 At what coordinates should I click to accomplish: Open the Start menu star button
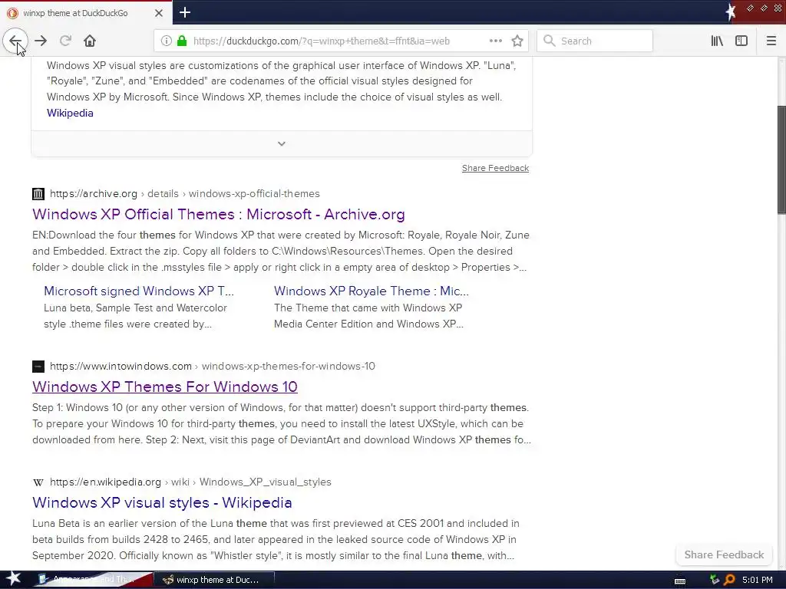pos(13,579)
